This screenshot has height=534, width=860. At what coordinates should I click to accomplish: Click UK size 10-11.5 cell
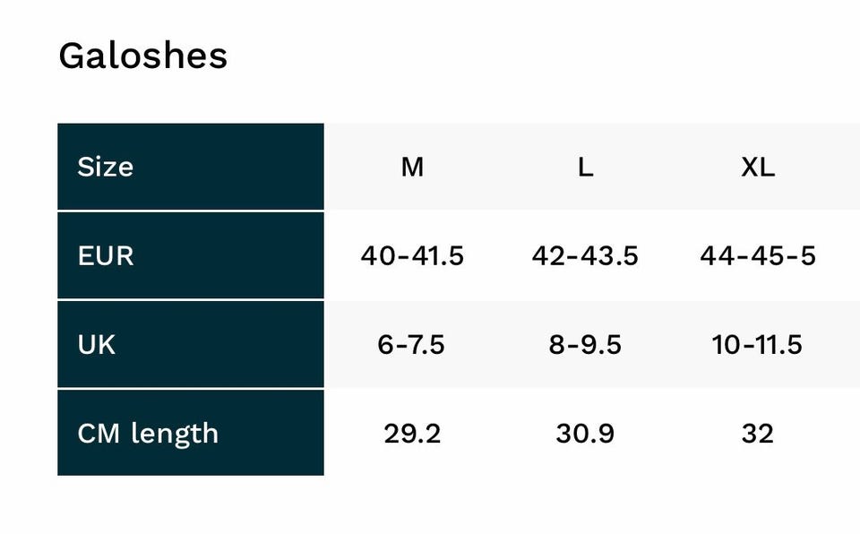pos(758,344)
